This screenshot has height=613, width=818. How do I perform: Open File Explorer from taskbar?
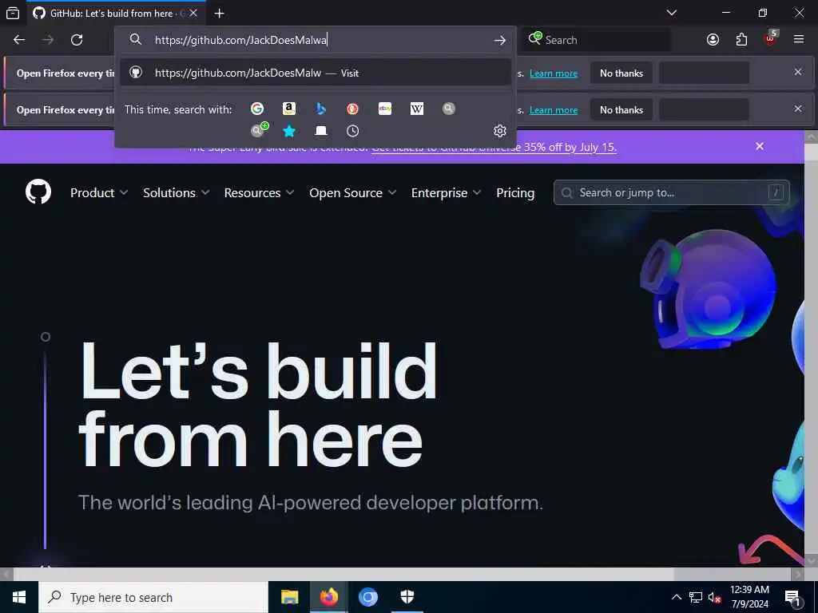pos(289,597)
